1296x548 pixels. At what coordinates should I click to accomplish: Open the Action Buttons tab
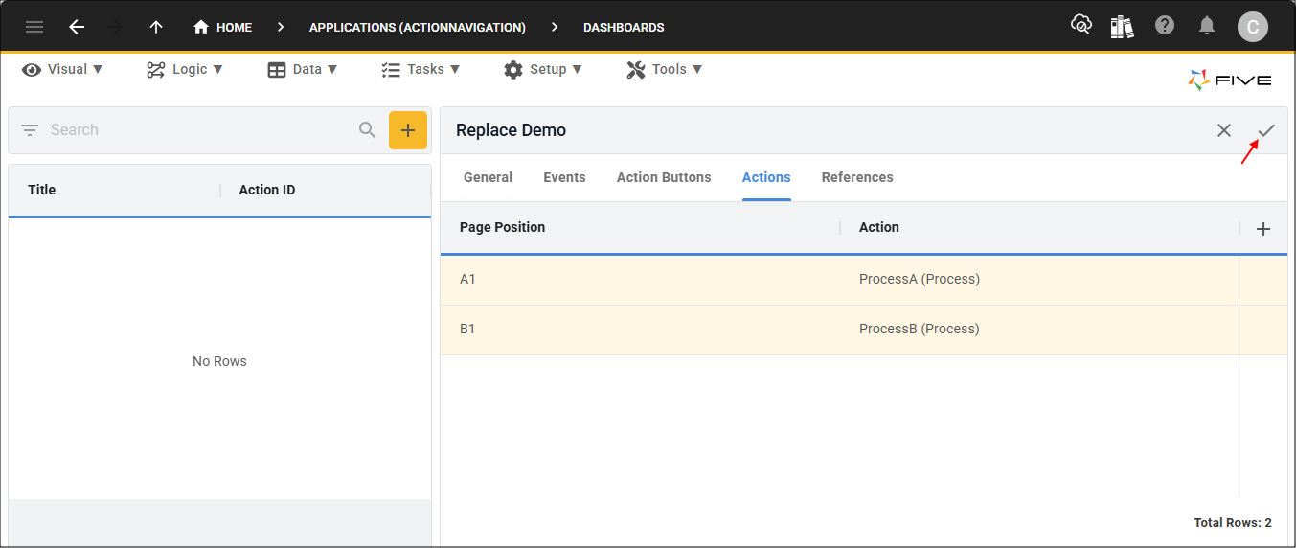tap(664, 177)
